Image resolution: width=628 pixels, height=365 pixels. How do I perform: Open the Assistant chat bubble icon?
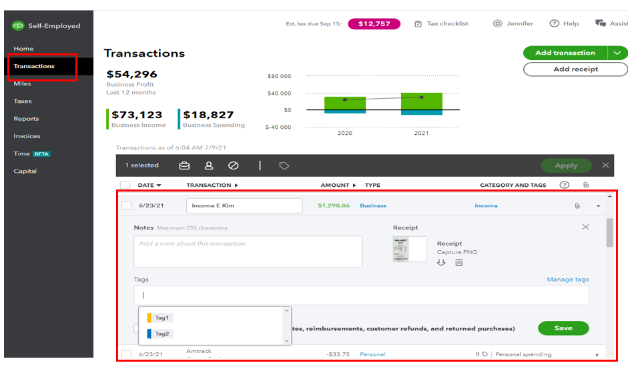[601, 23]
